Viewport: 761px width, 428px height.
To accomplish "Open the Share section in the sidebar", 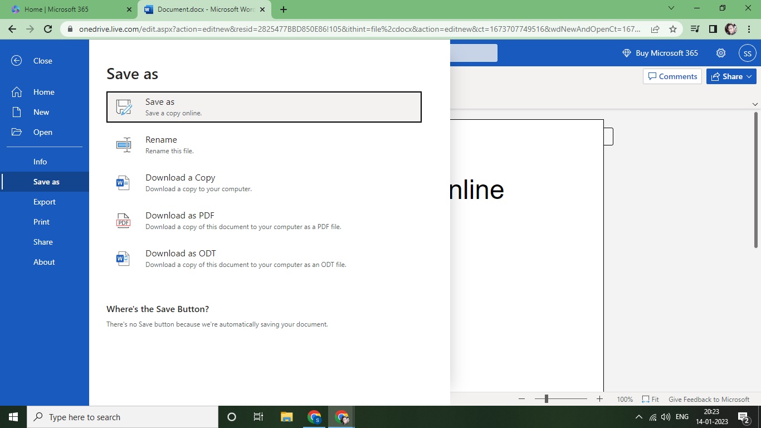I will click(x=45, y=242).
